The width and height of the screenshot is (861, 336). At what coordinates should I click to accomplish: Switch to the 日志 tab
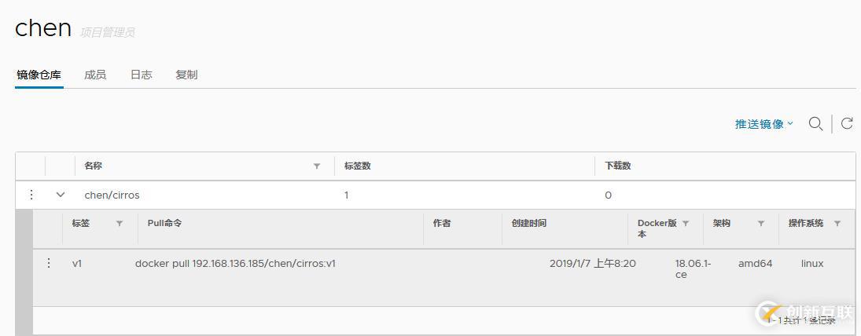click(141, 75)
